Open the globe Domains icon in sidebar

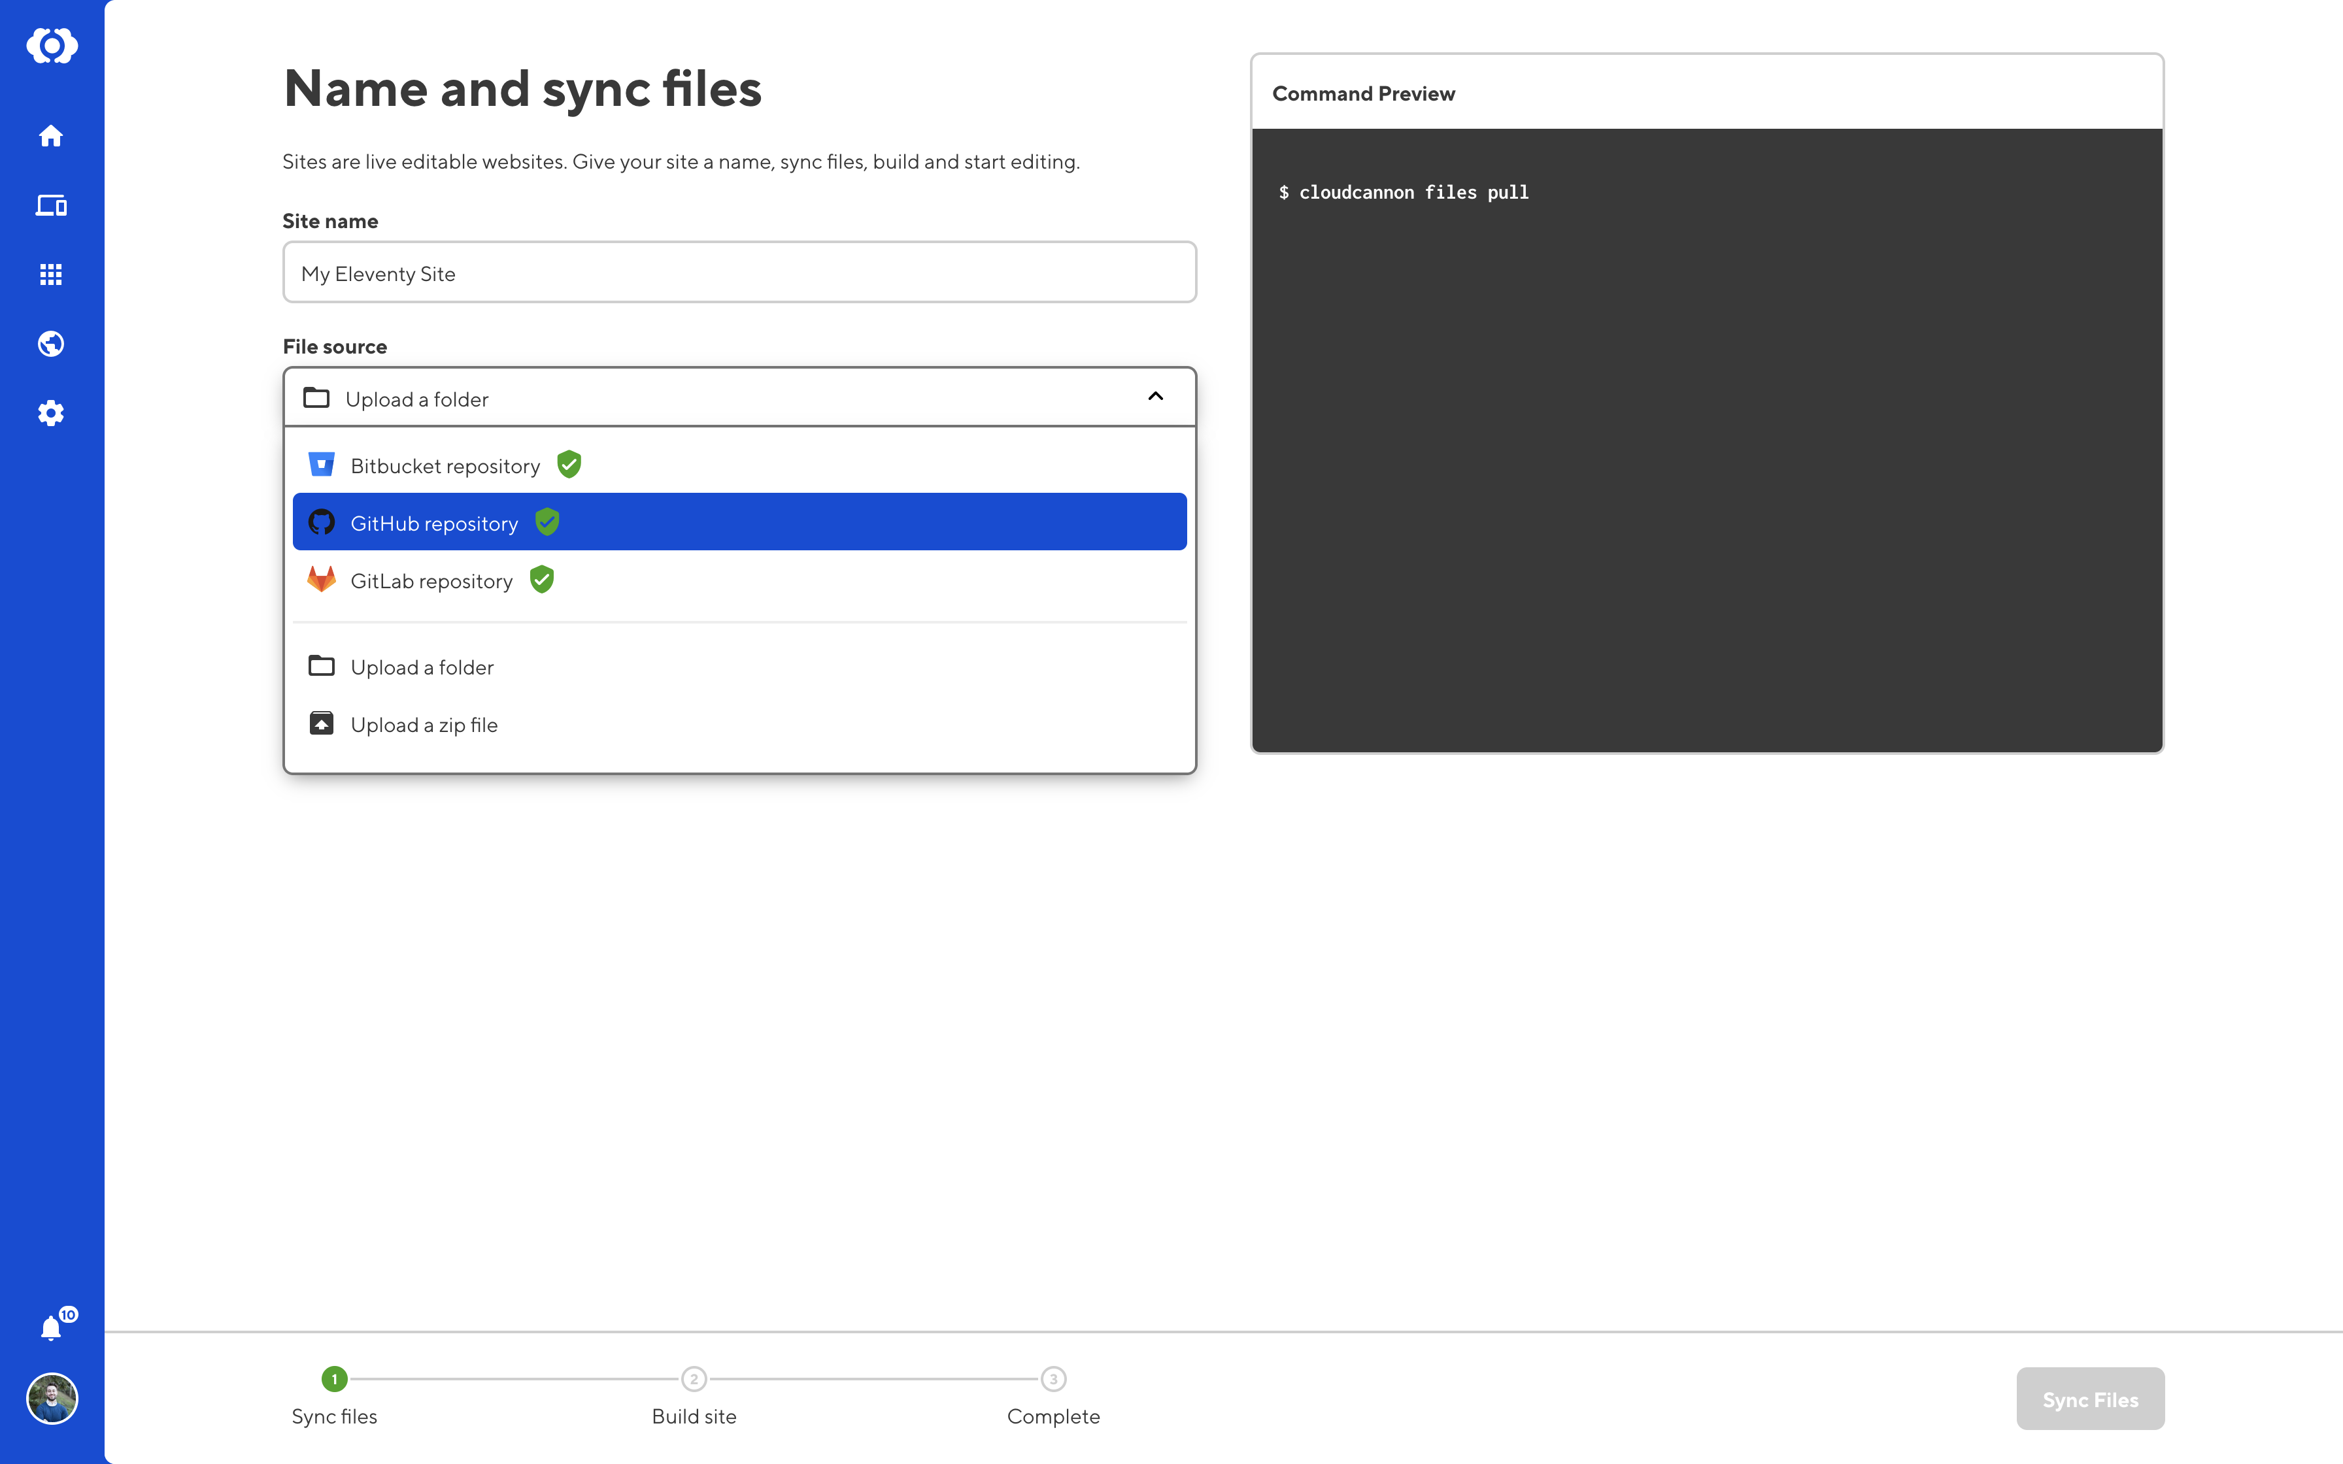coord(51,344)
